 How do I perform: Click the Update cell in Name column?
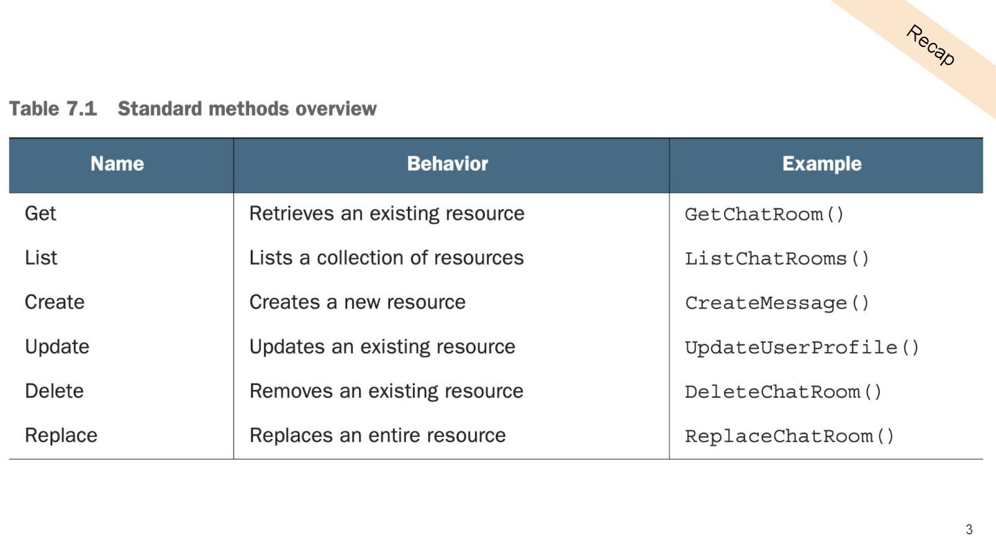(x=57, y=346)
